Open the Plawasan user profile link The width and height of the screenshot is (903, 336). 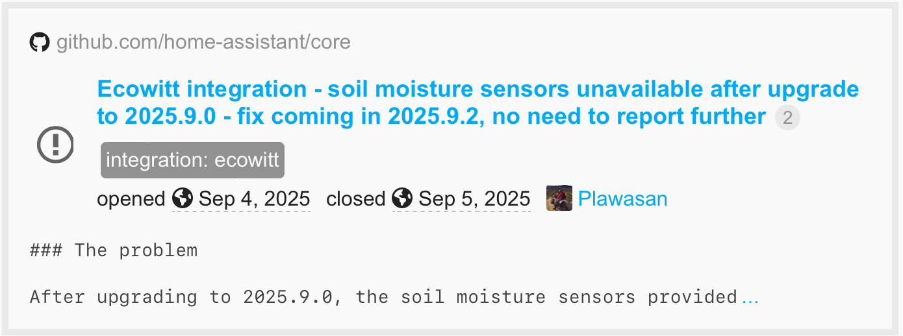[622, 198]
